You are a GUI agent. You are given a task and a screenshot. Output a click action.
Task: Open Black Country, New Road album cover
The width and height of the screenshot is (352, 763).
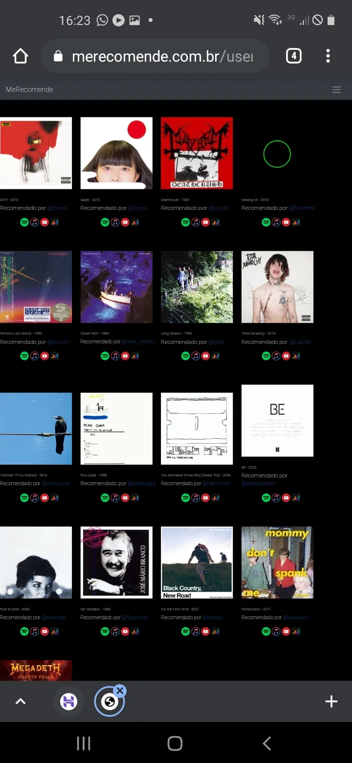pos(197,562)
